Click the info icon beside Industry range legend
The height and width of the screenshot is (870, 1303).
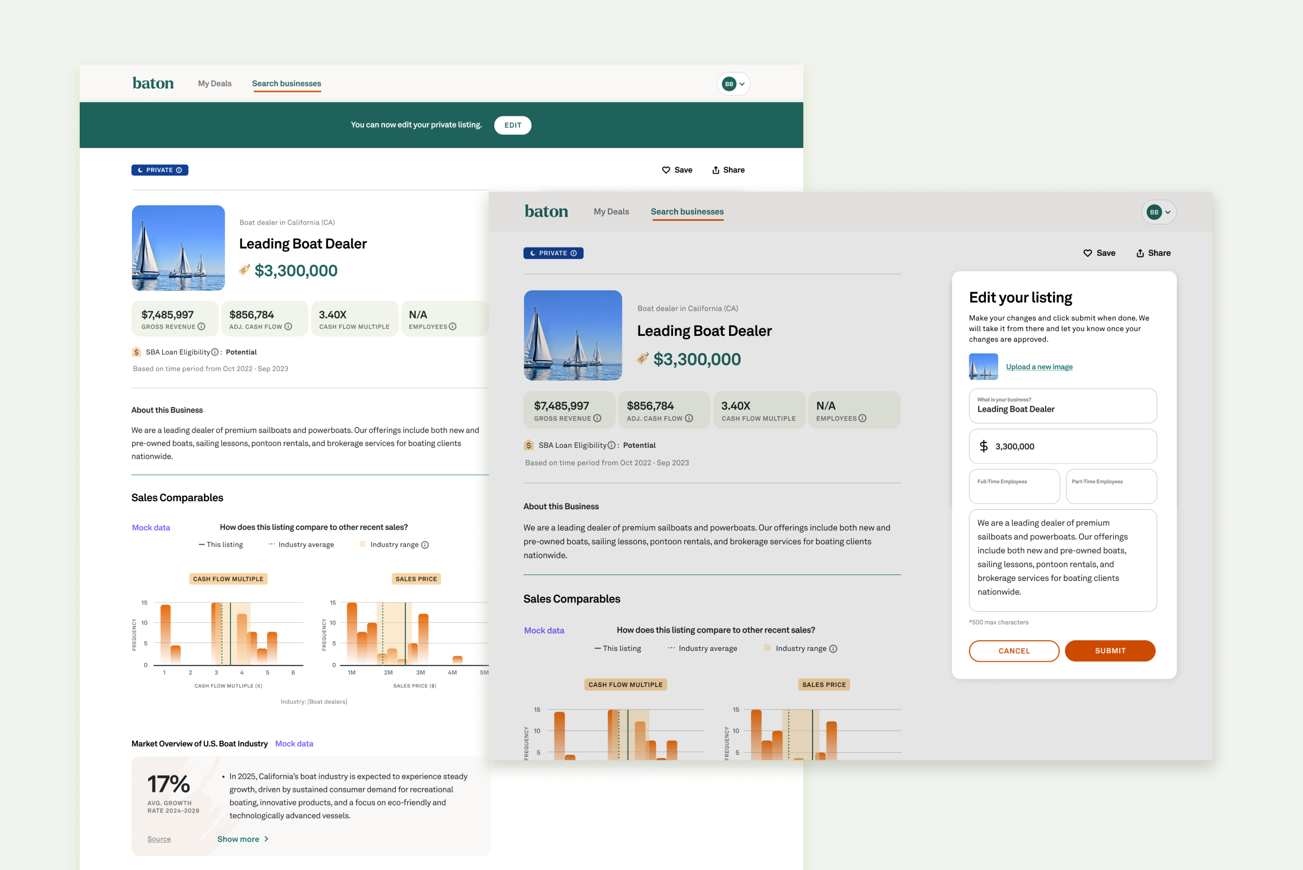point(425,545)
